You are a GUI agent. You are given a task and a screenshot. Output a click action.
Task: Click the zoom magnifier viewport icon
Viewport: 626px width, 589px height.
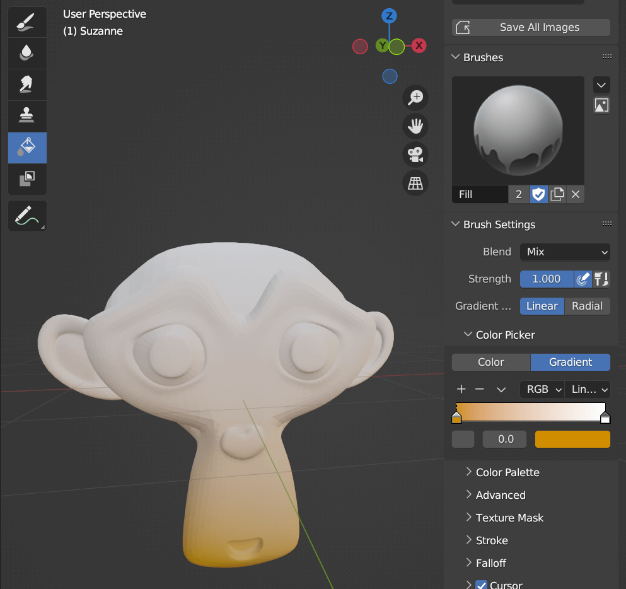(415, 98)
